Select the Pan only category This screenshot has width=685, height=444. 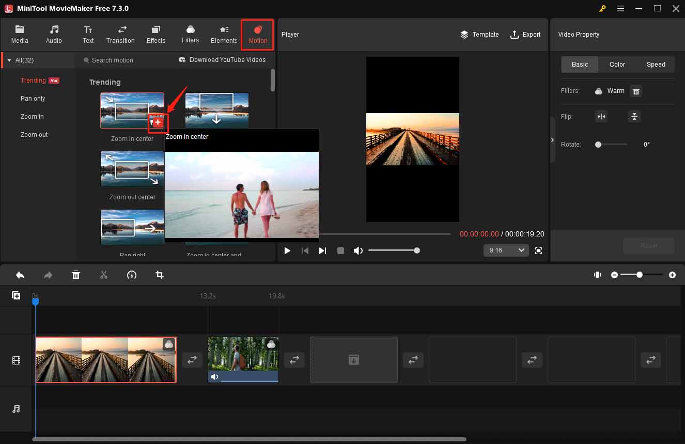[33, 99]
